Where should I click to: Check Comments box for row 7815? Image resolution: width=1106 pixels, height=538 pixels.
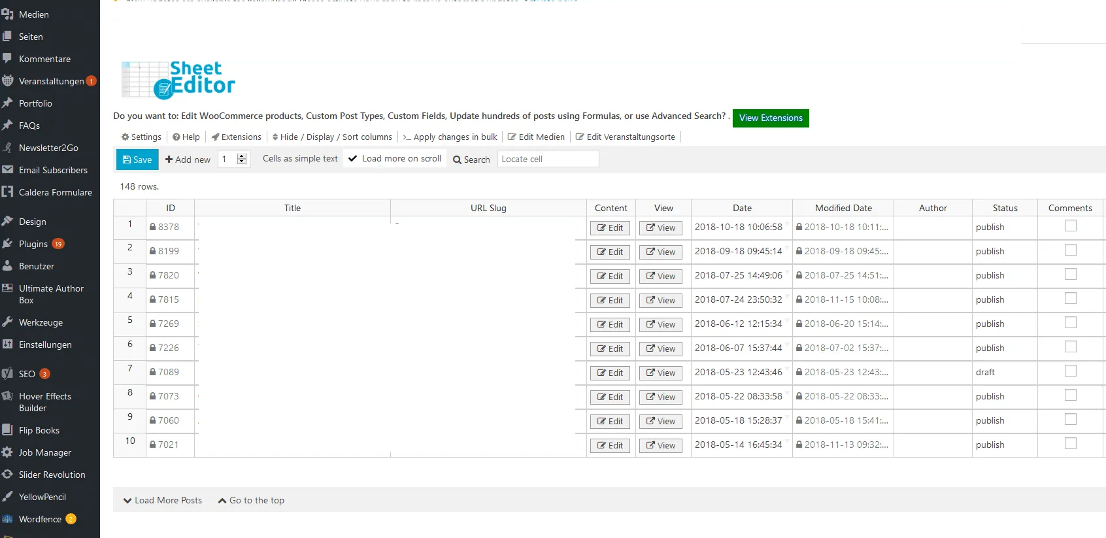coord(1070,298)
